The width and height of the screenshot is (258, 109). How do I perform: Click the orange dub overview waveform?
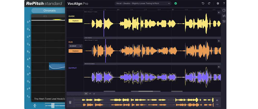(x=144, y=105)
